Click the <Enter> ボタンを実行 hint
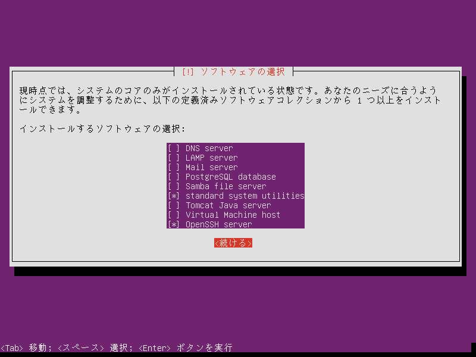Screen dimensions: 476x357 [185, 347]
